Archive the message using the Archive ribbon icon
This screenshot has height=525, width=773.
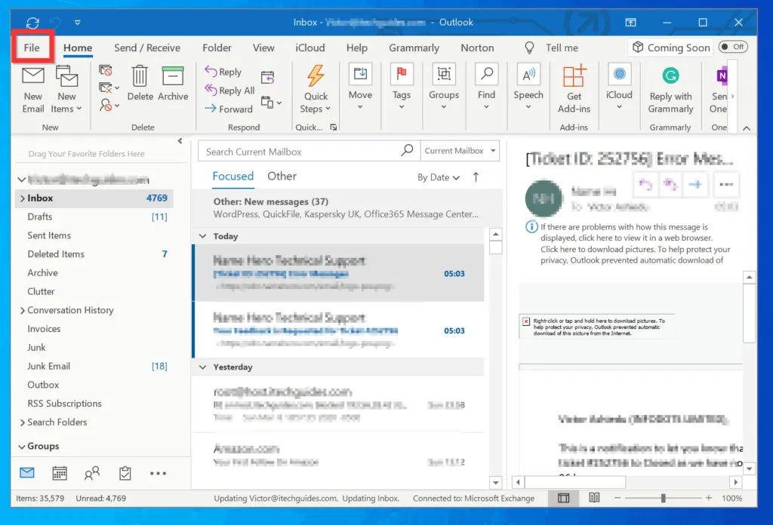point(173,83)
